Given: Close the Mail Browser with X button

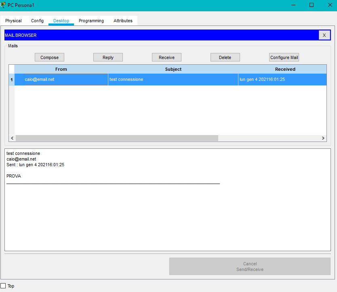Looking at the screenshot, I should click(324, 35).
